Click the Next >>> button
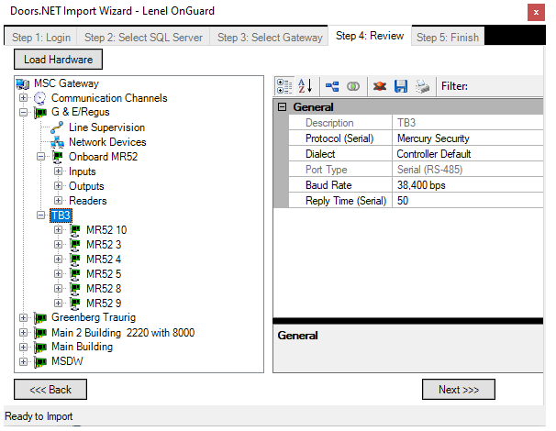 click(x=459, y=389)
